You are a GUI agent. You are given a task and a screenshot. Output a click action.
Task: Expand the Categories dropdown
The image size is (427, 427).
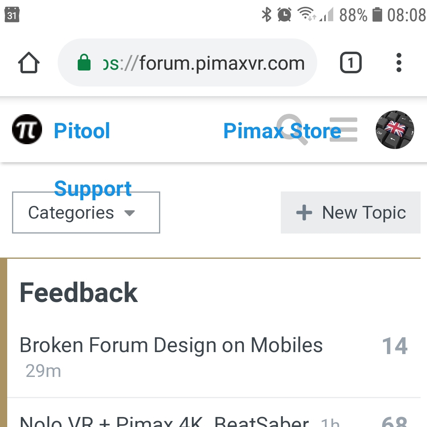coord(86,213)
